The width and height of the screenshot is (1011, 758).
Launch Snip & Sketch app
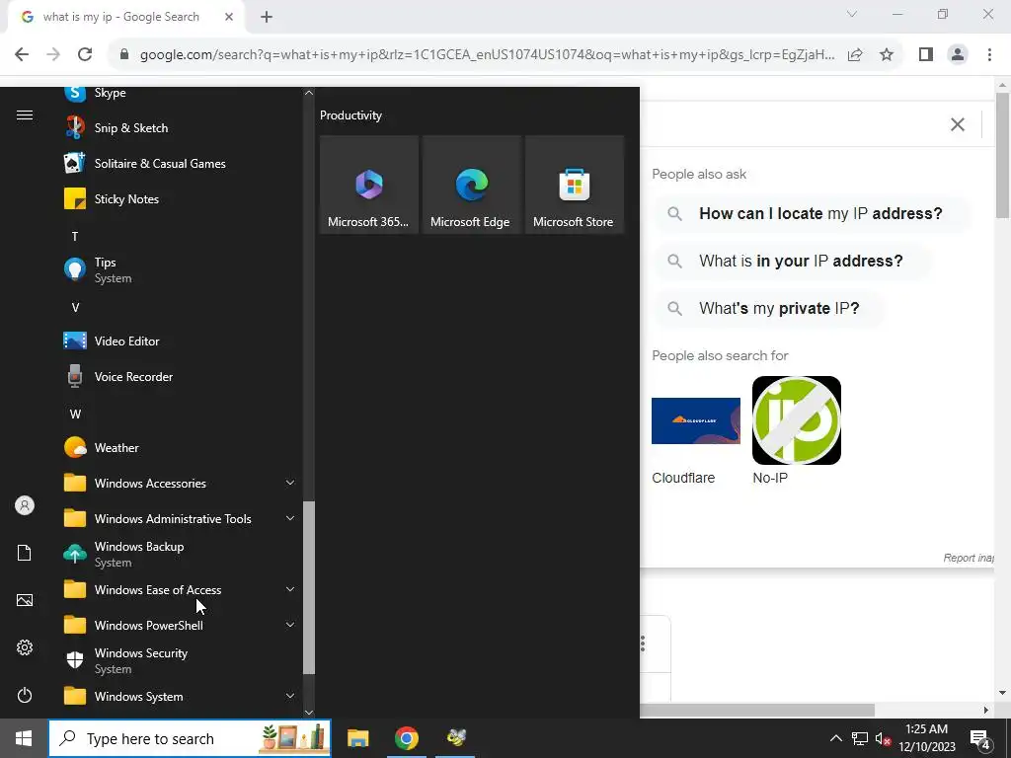(179, 127)
